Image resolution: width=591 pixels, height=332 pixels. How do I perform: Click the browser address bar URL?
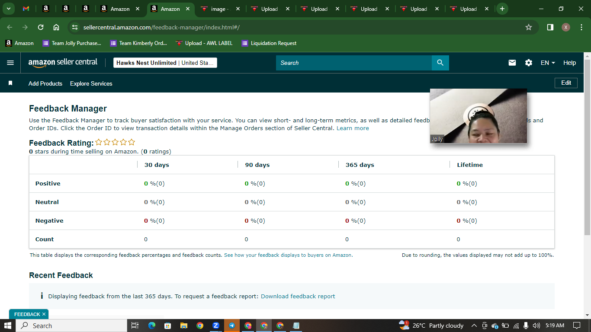pos(161,27)
